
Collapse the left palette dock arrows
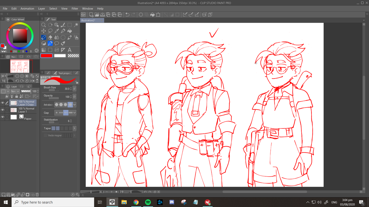(2, 14)
